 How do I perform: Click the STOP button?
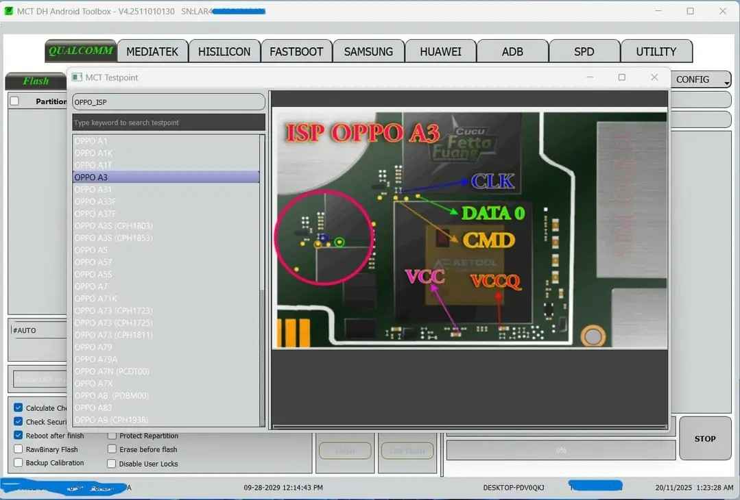click(704, 438)
